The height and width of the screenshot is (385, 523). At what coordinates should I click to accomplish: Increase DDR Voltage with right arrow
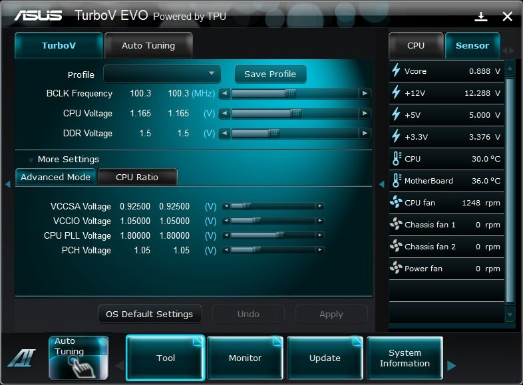tap(365, 134)
